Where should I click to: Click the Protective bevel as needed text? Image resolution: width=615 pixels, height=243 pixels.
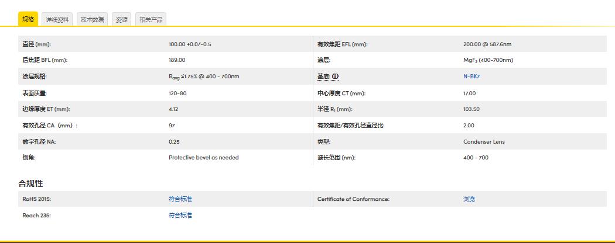[x=204, y=157]
